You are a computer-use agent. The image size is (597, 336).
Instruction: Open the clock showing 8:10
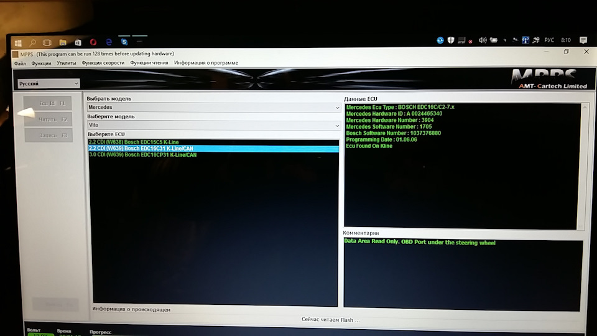point(566,40)
